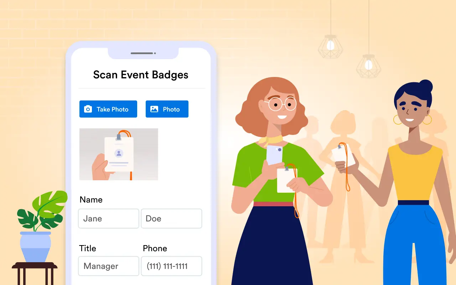Click the first name field showing Jane

click(109, 218)
